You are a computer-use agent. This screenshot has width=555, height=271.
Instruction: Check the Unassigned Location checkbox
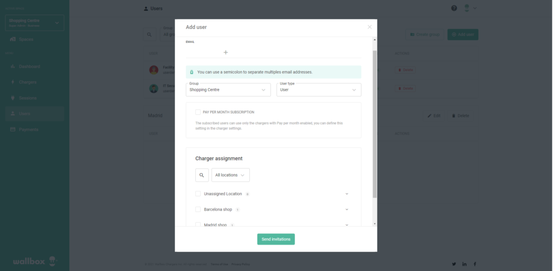198,193
